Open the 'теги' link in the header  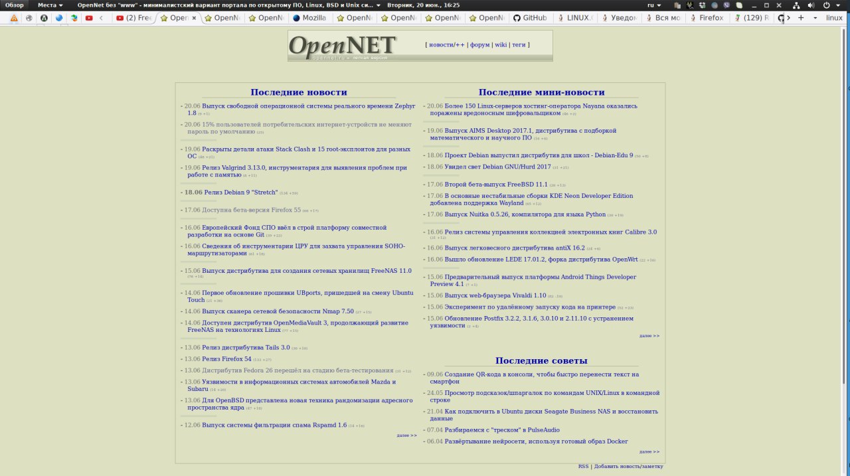click(519, 44)
